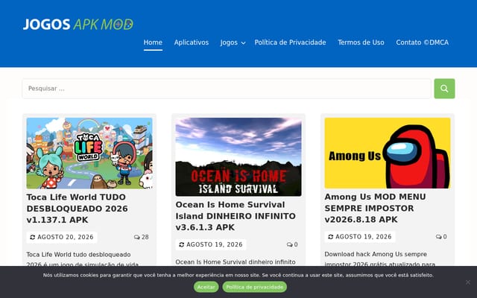477x298 pixels.
Task: Open the Contato ©DMCA page
Action: [x=423, y=42]
